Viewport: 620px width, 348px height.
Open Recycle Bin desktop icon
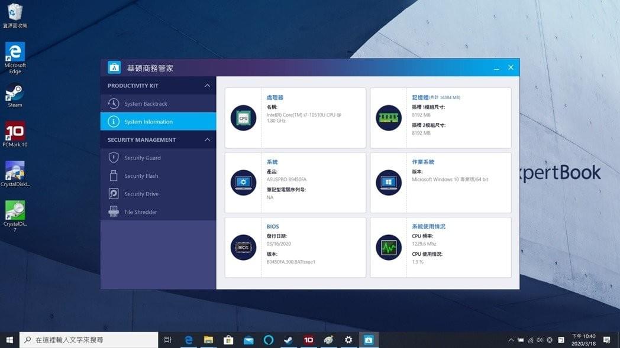pyautogui.click(x=15, y=16)
